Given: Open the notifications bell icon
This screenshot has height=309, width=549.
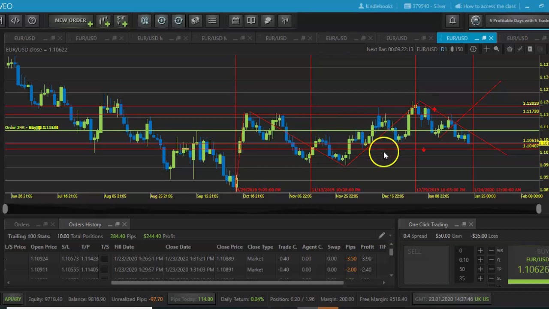Looking at the screenshot, I should click(x=452, y=21).
